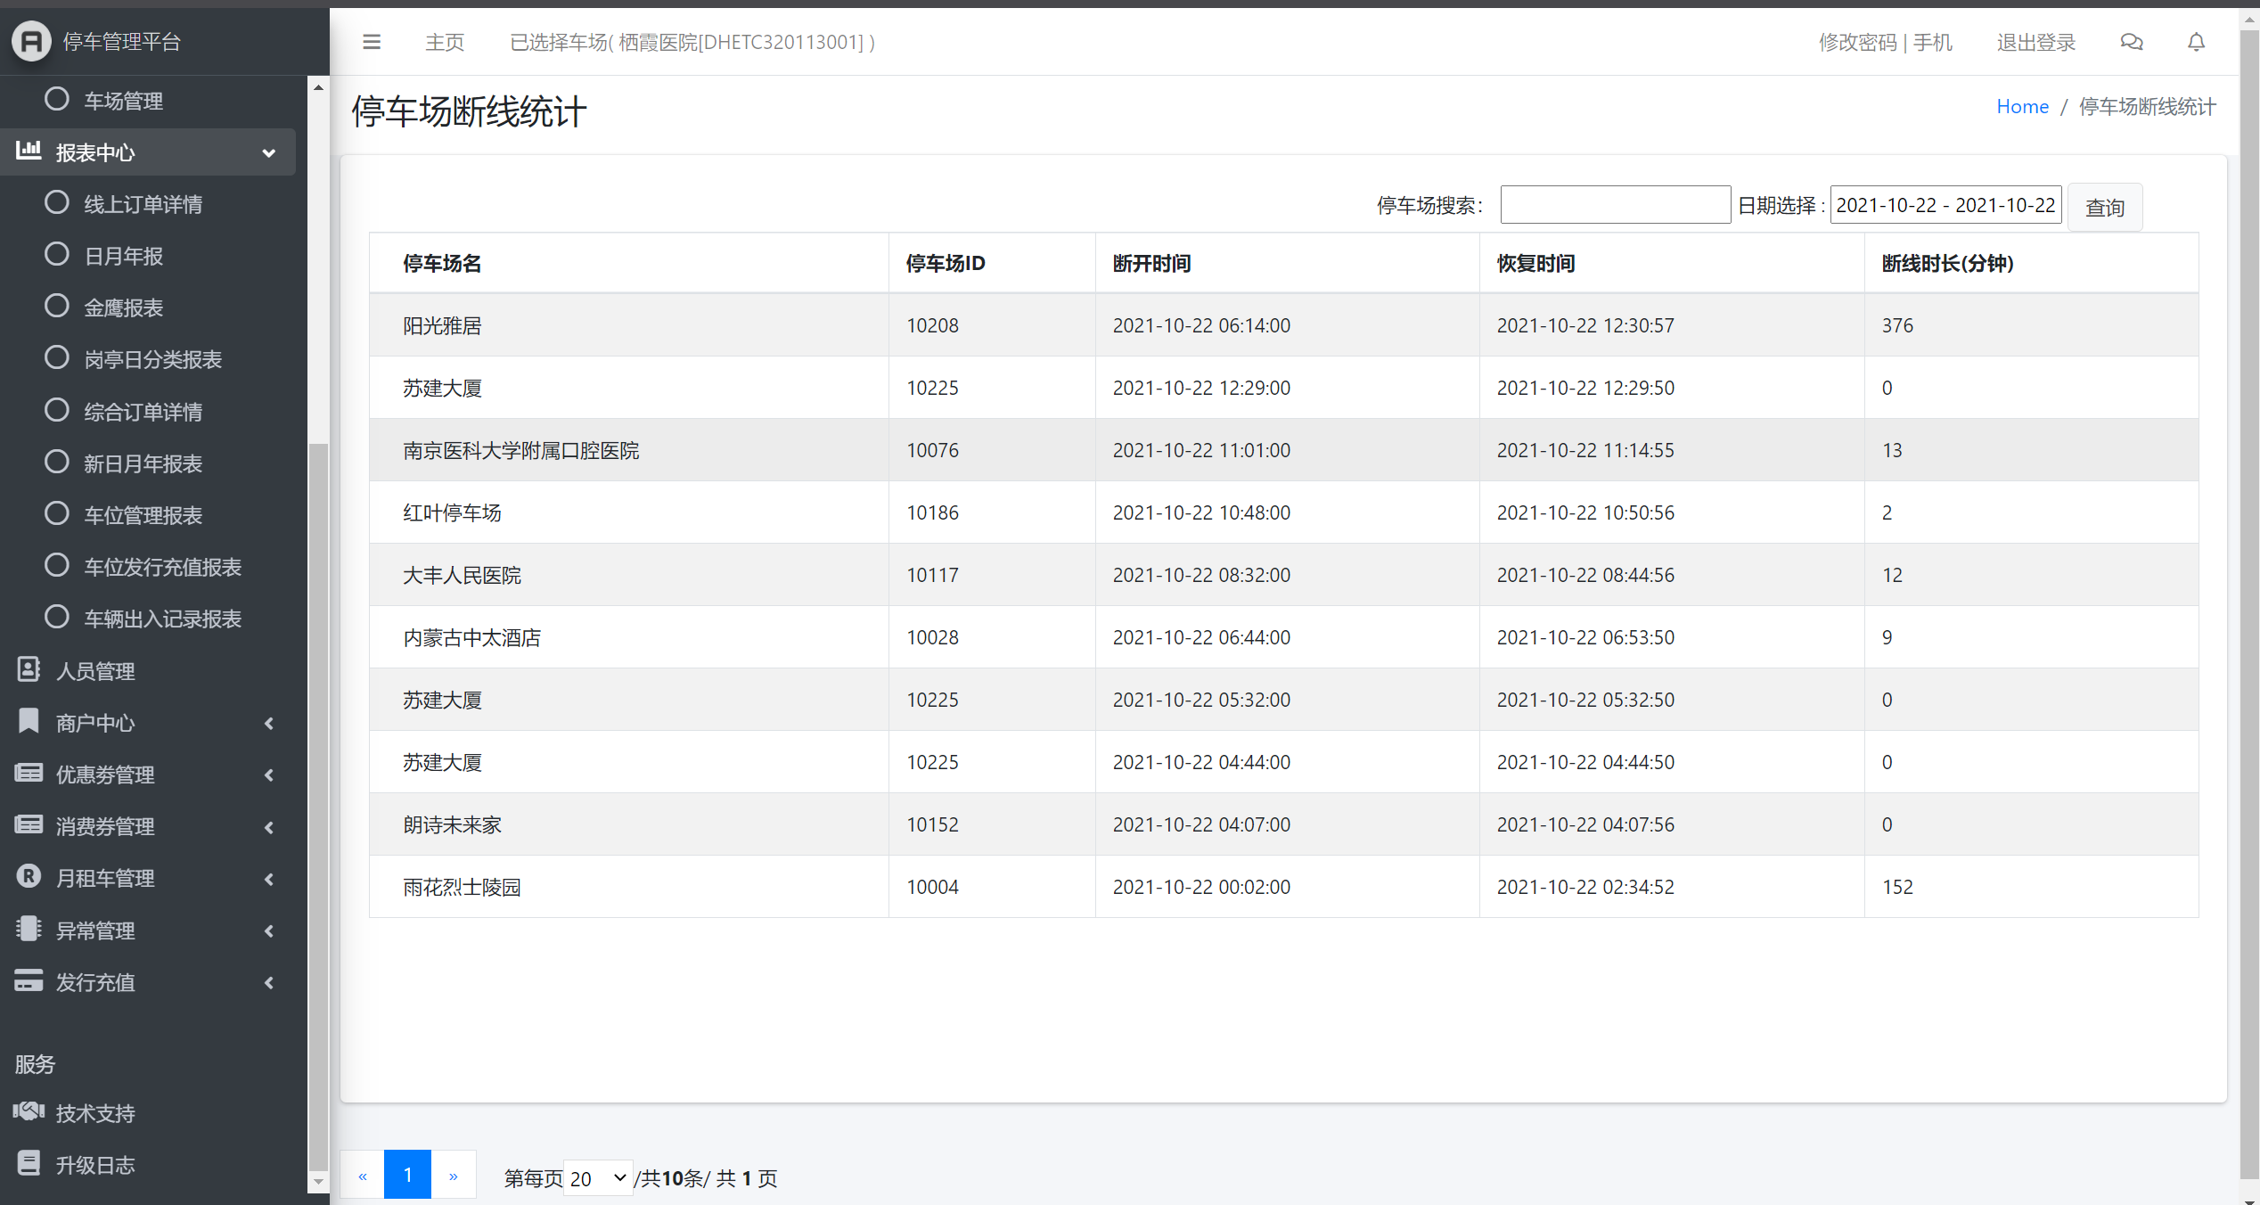Viewport: 2260px width, 1205px height.
Task: Open 车辆出入记录报表 menu entry
Action: coord(162,619)
